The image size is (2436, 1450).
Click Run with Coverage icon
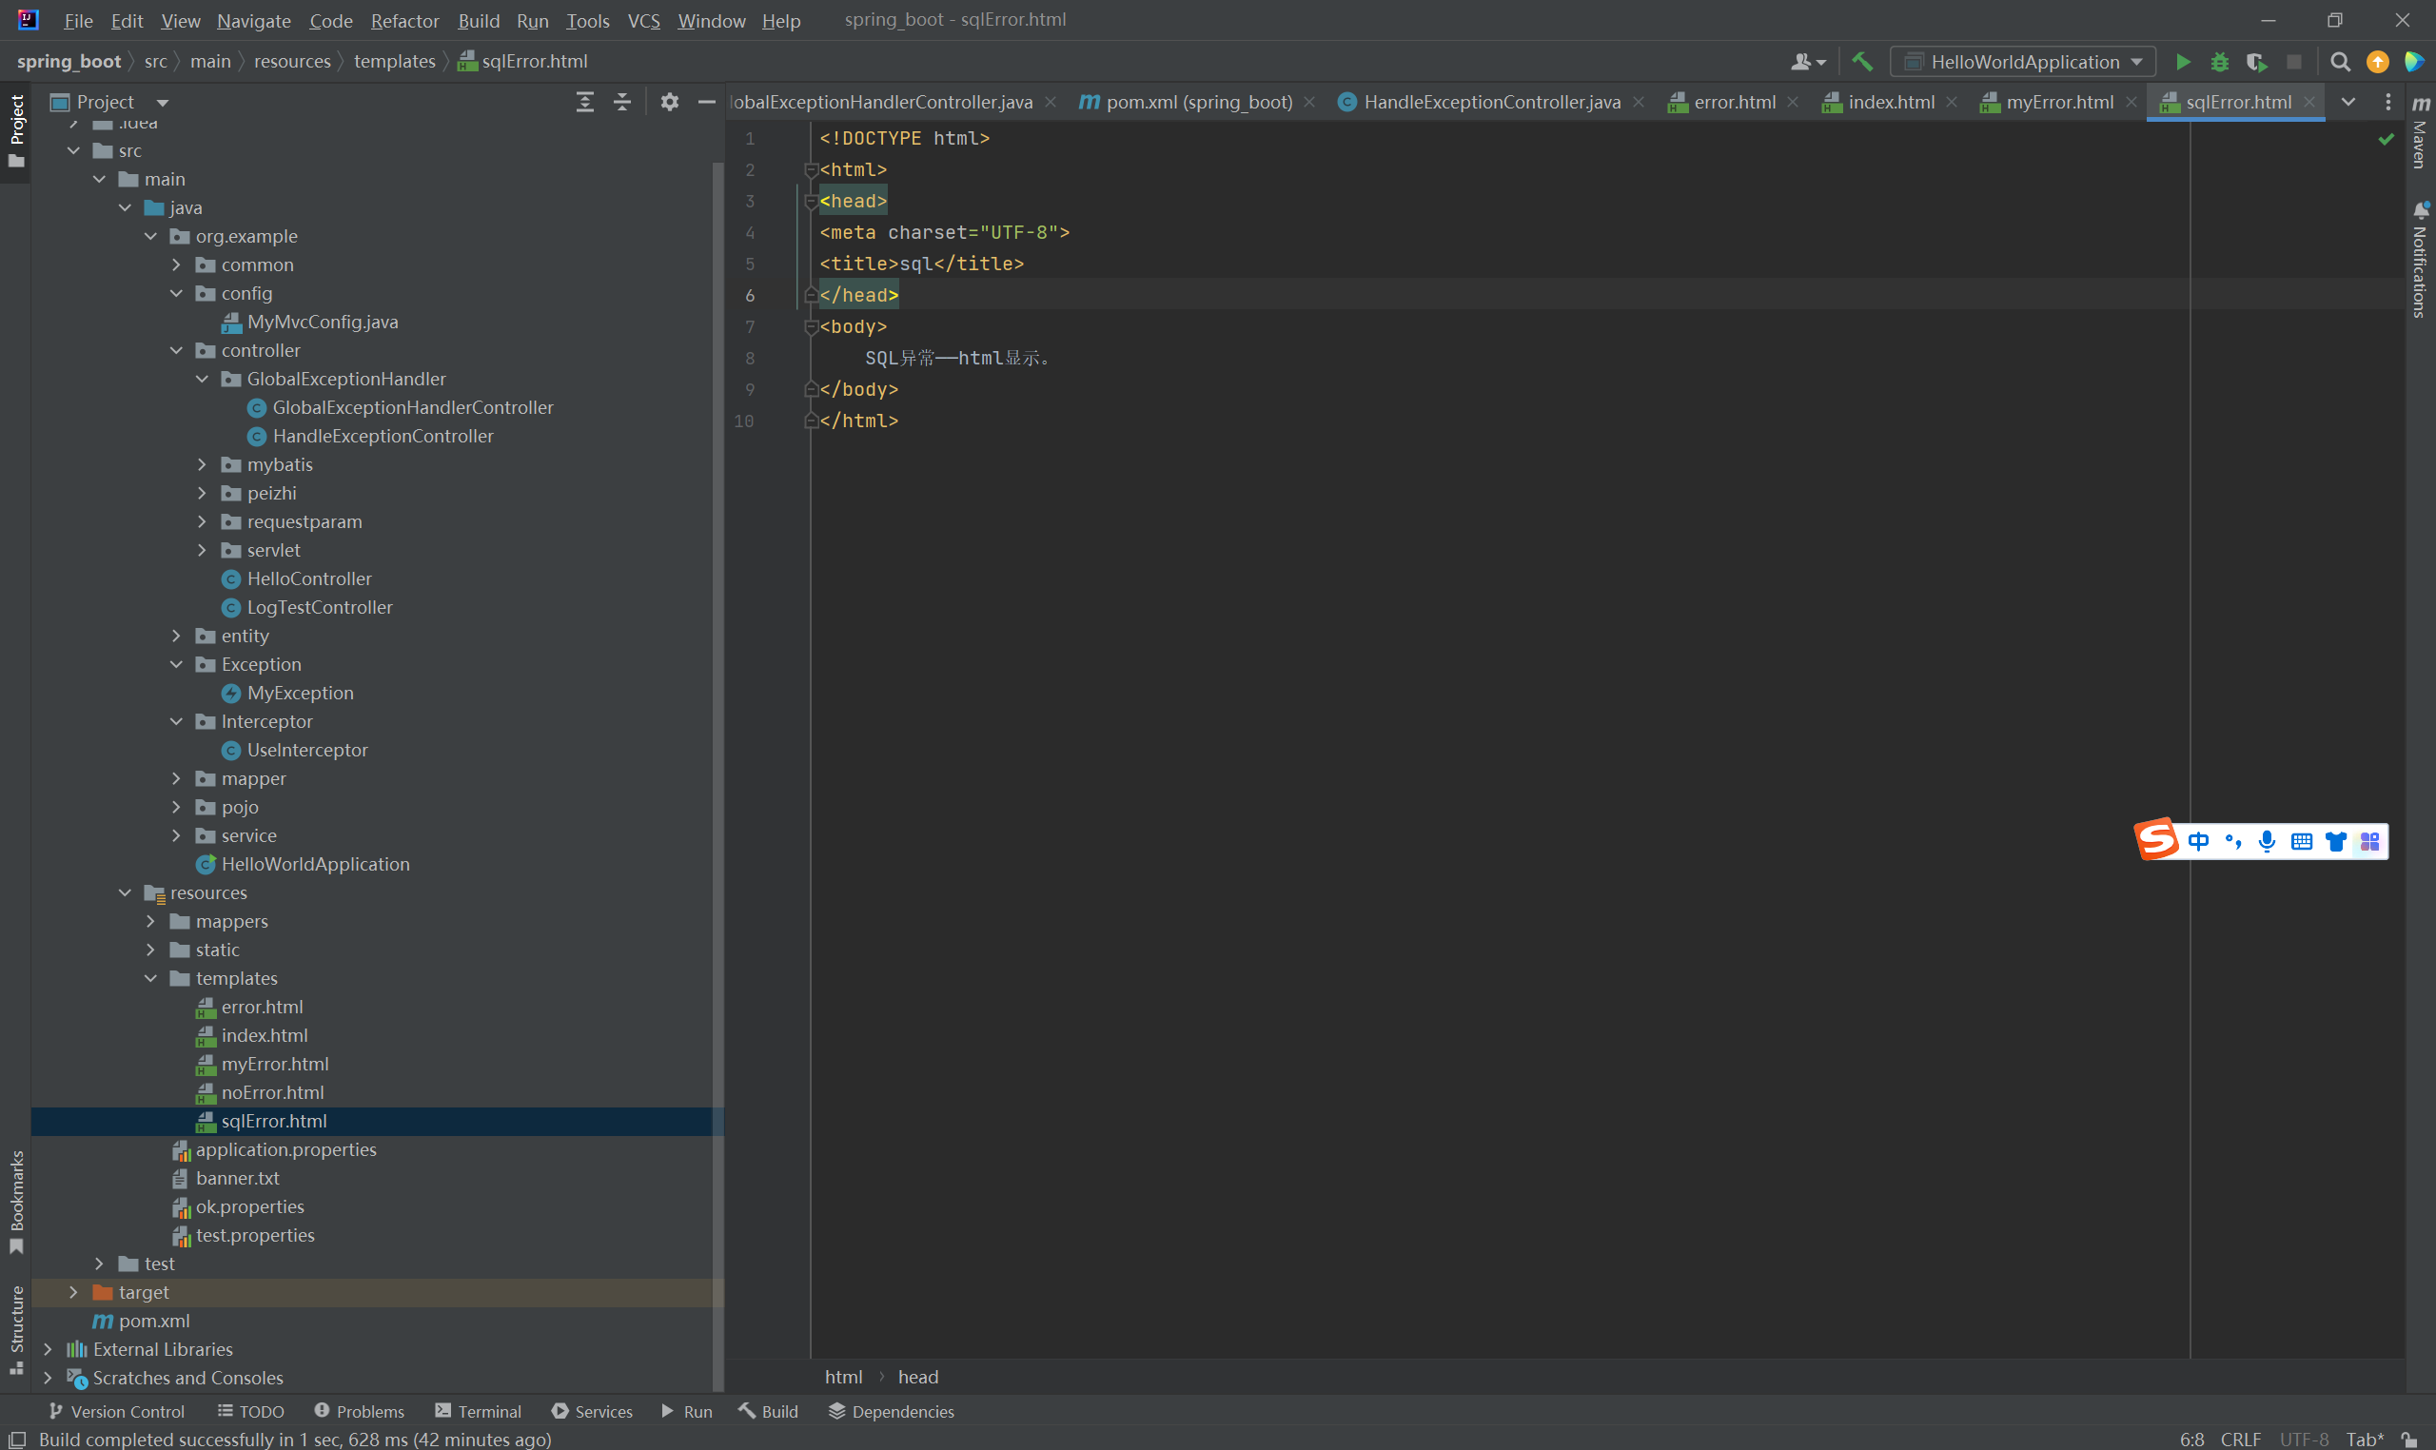coord(2256,62)
